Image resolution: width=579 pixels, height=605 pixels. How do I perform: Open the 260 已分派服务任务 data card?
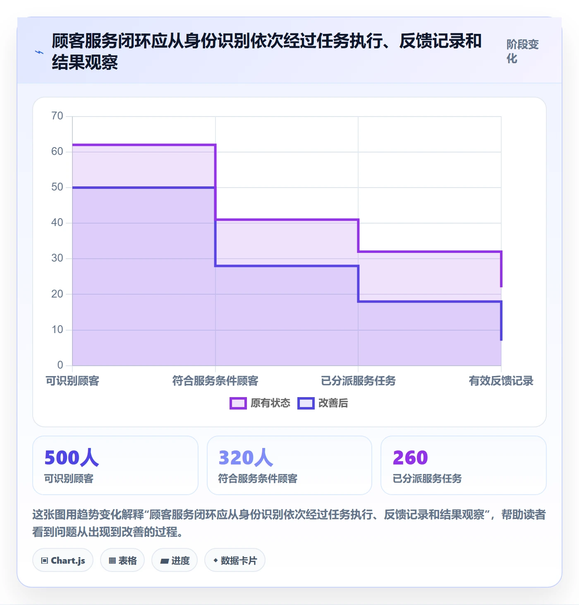(x=464, y=465)
